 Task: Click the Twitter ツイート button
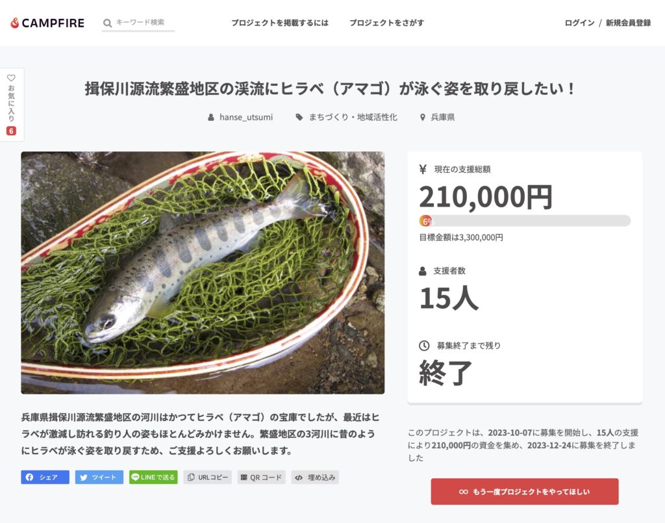pos(99,477)
